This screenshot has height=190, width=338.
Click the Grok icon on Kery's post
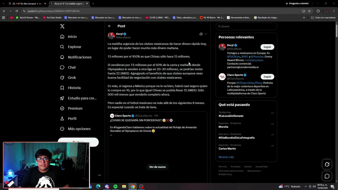click(x=201, y=34)
